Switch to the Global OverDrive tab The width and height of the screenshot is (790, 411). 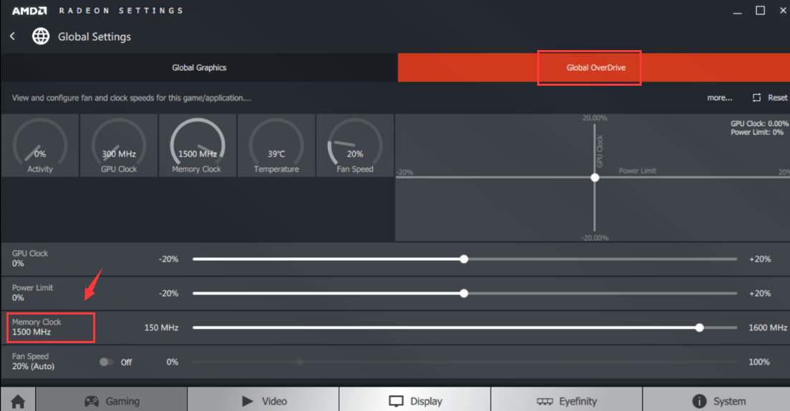(x=595, y=67)
